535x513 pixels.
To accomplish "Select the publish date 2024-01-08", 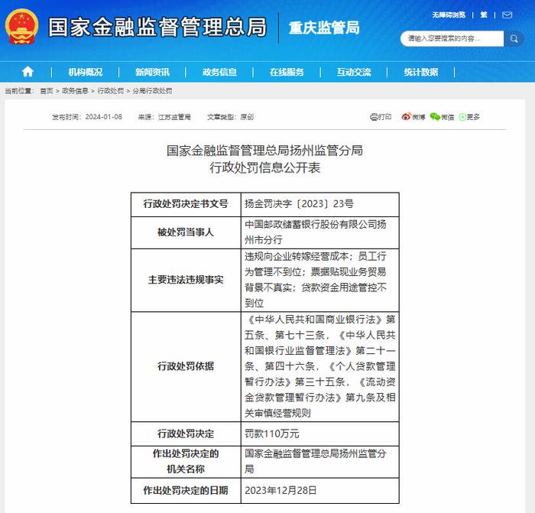I will click(103, 117).
